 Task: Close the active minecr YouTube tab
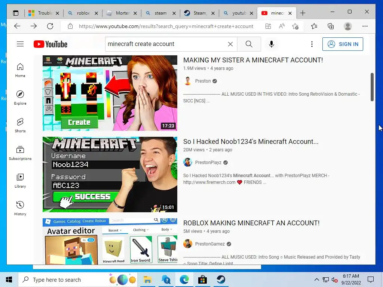(290, 13)
